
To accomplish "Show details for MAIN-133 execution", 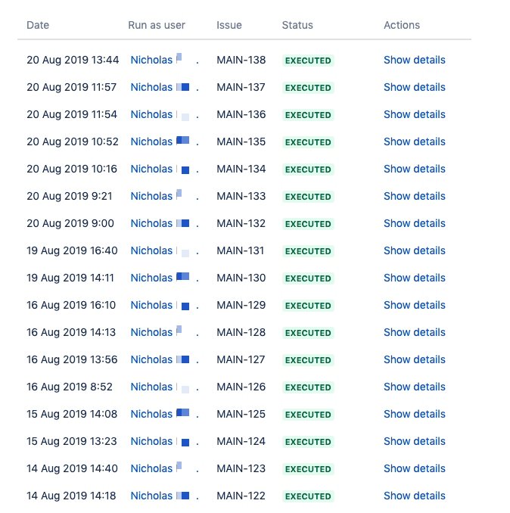I will click(414, 196).
